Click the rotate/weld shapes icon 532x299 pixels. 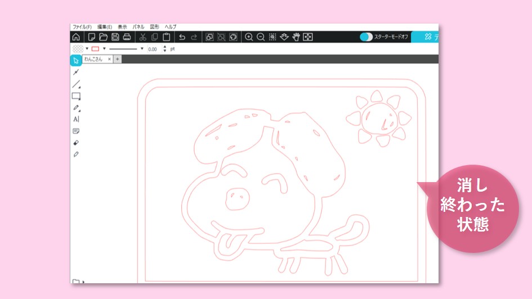233,37
